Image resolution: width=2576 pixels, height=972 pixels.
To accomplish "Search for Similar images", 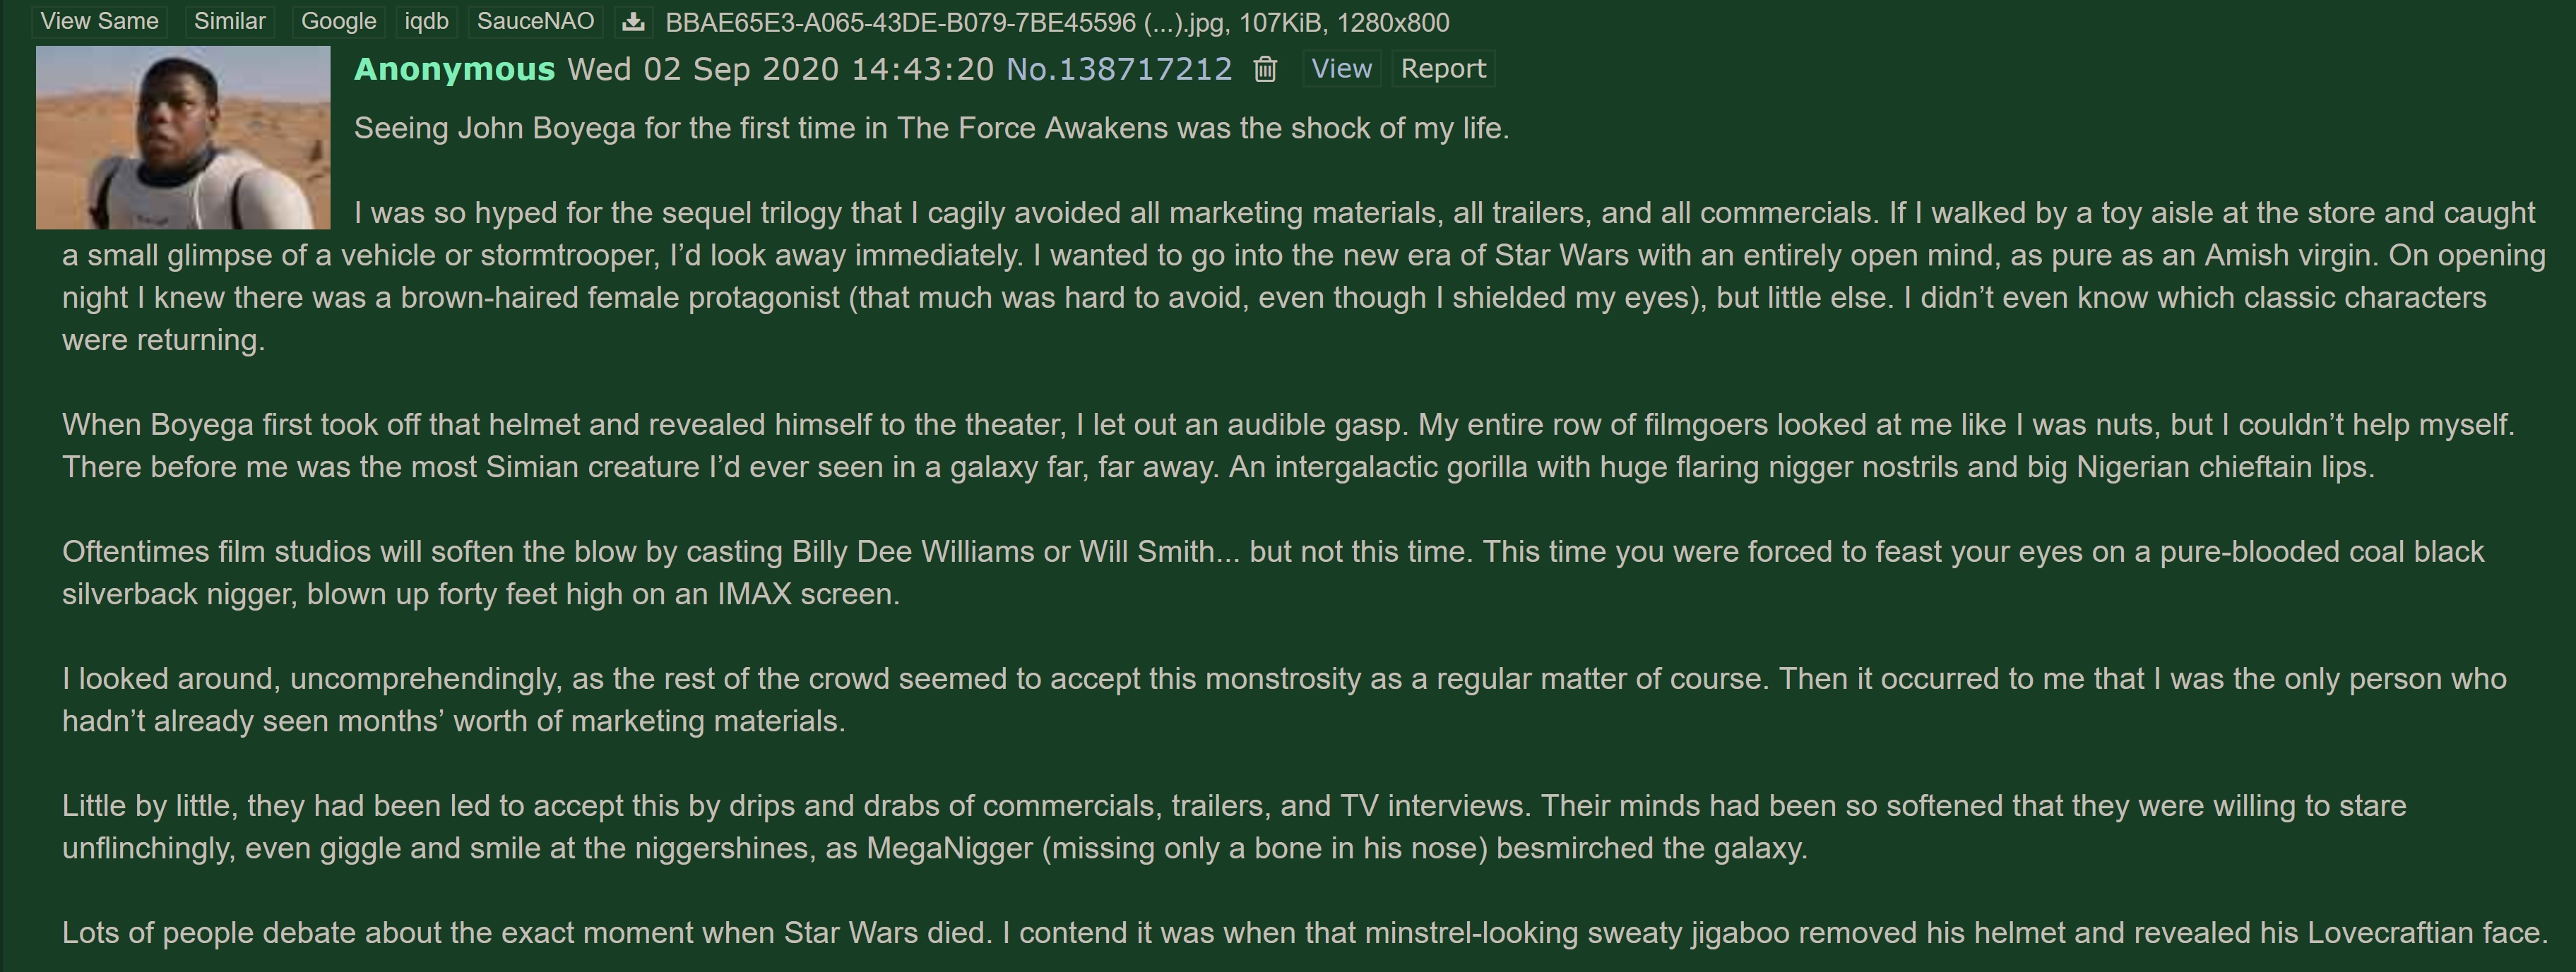I will click(x=230, y=21).
